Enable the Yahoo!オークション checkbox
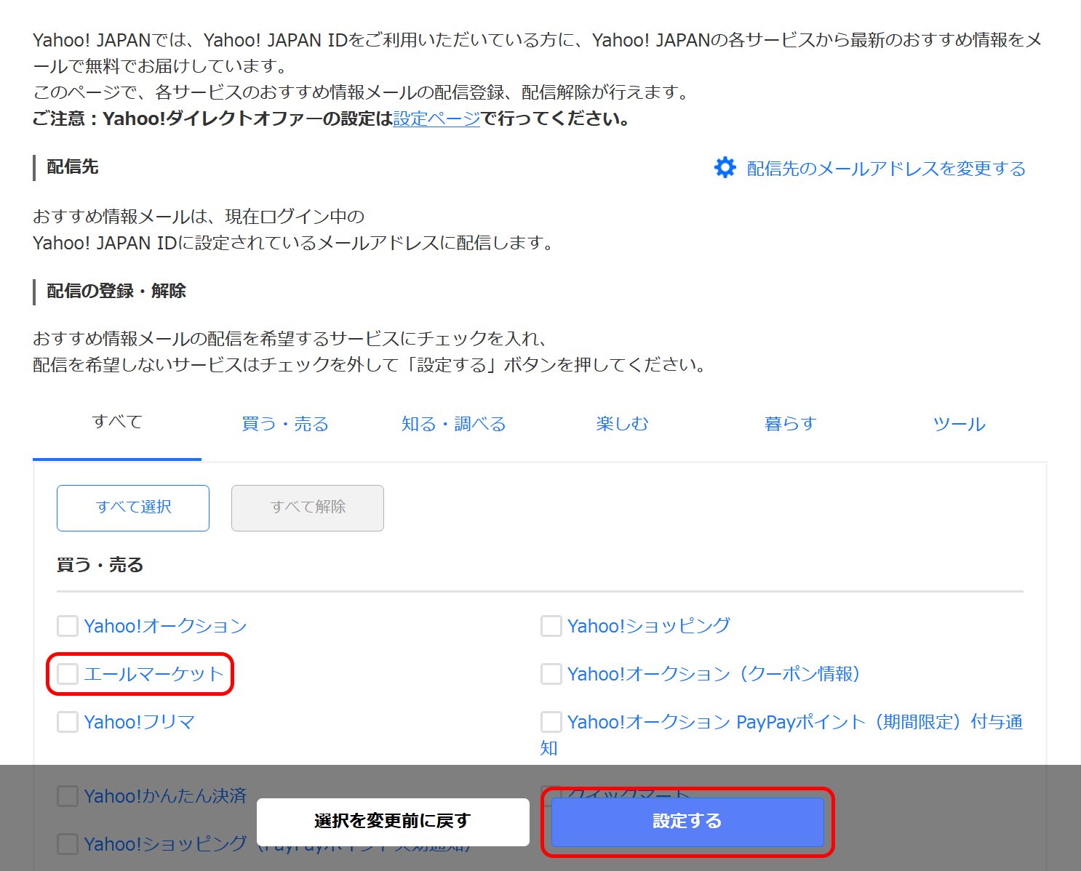Image resolution: width=1081 pixels, height=871 pixels. pyautogui.click(x=67, y=625)
